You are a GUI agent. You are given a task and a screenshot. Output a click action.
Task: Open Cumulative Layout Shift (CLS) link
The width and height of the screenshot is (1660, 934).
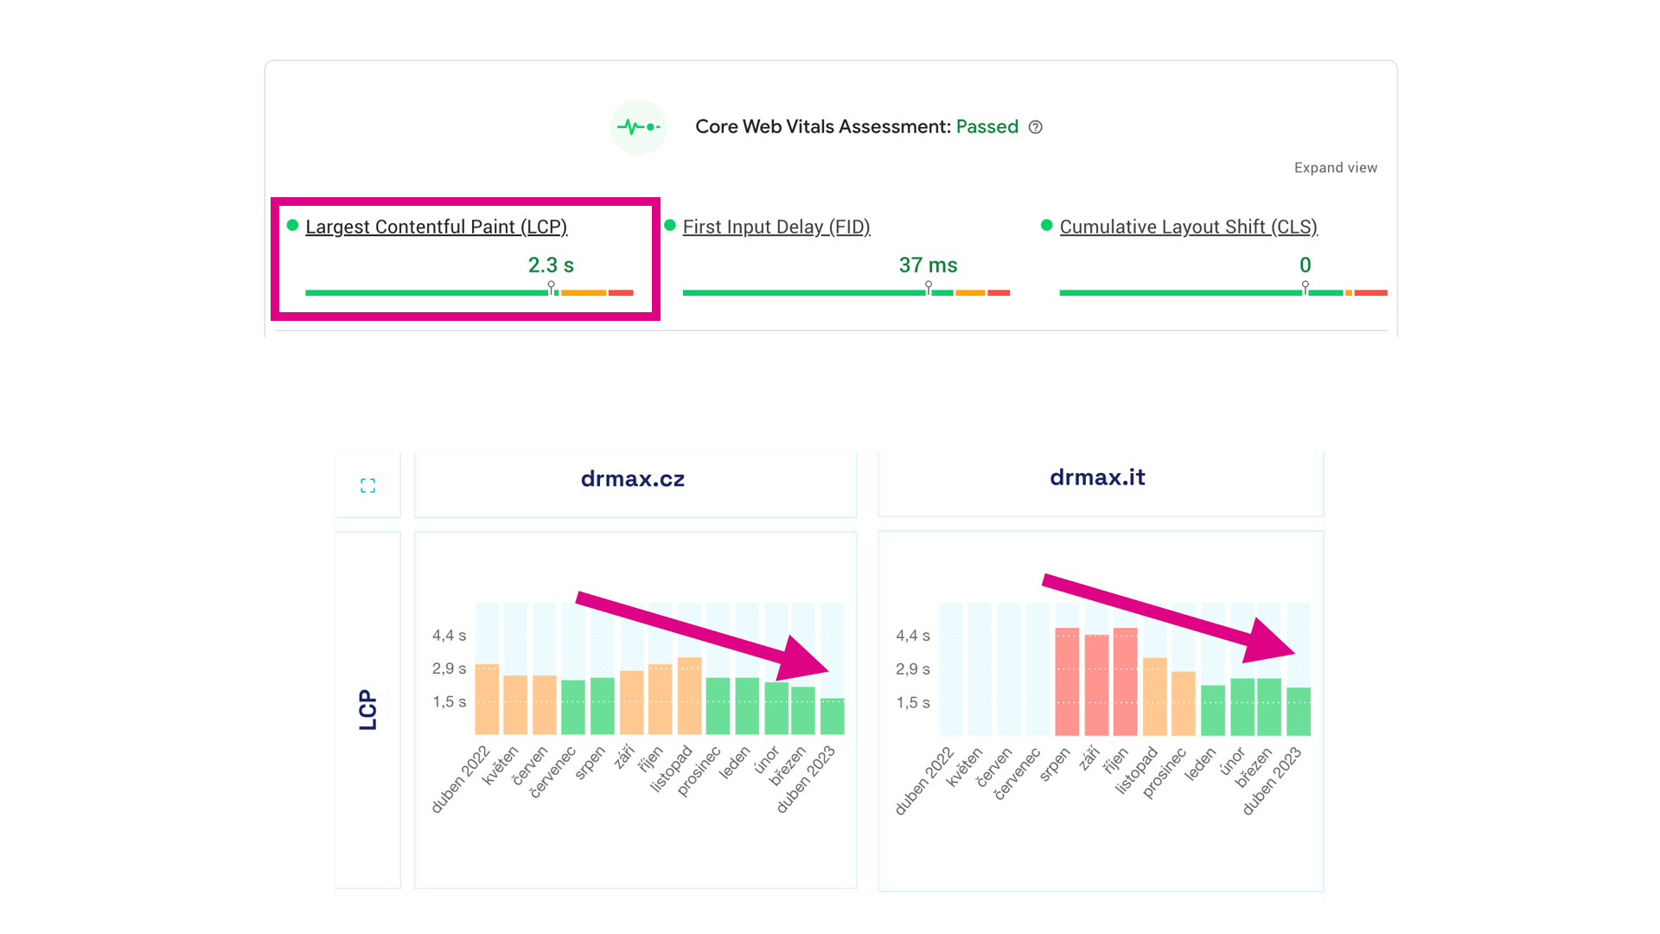pyautogui.click(x=1188, y=227)
